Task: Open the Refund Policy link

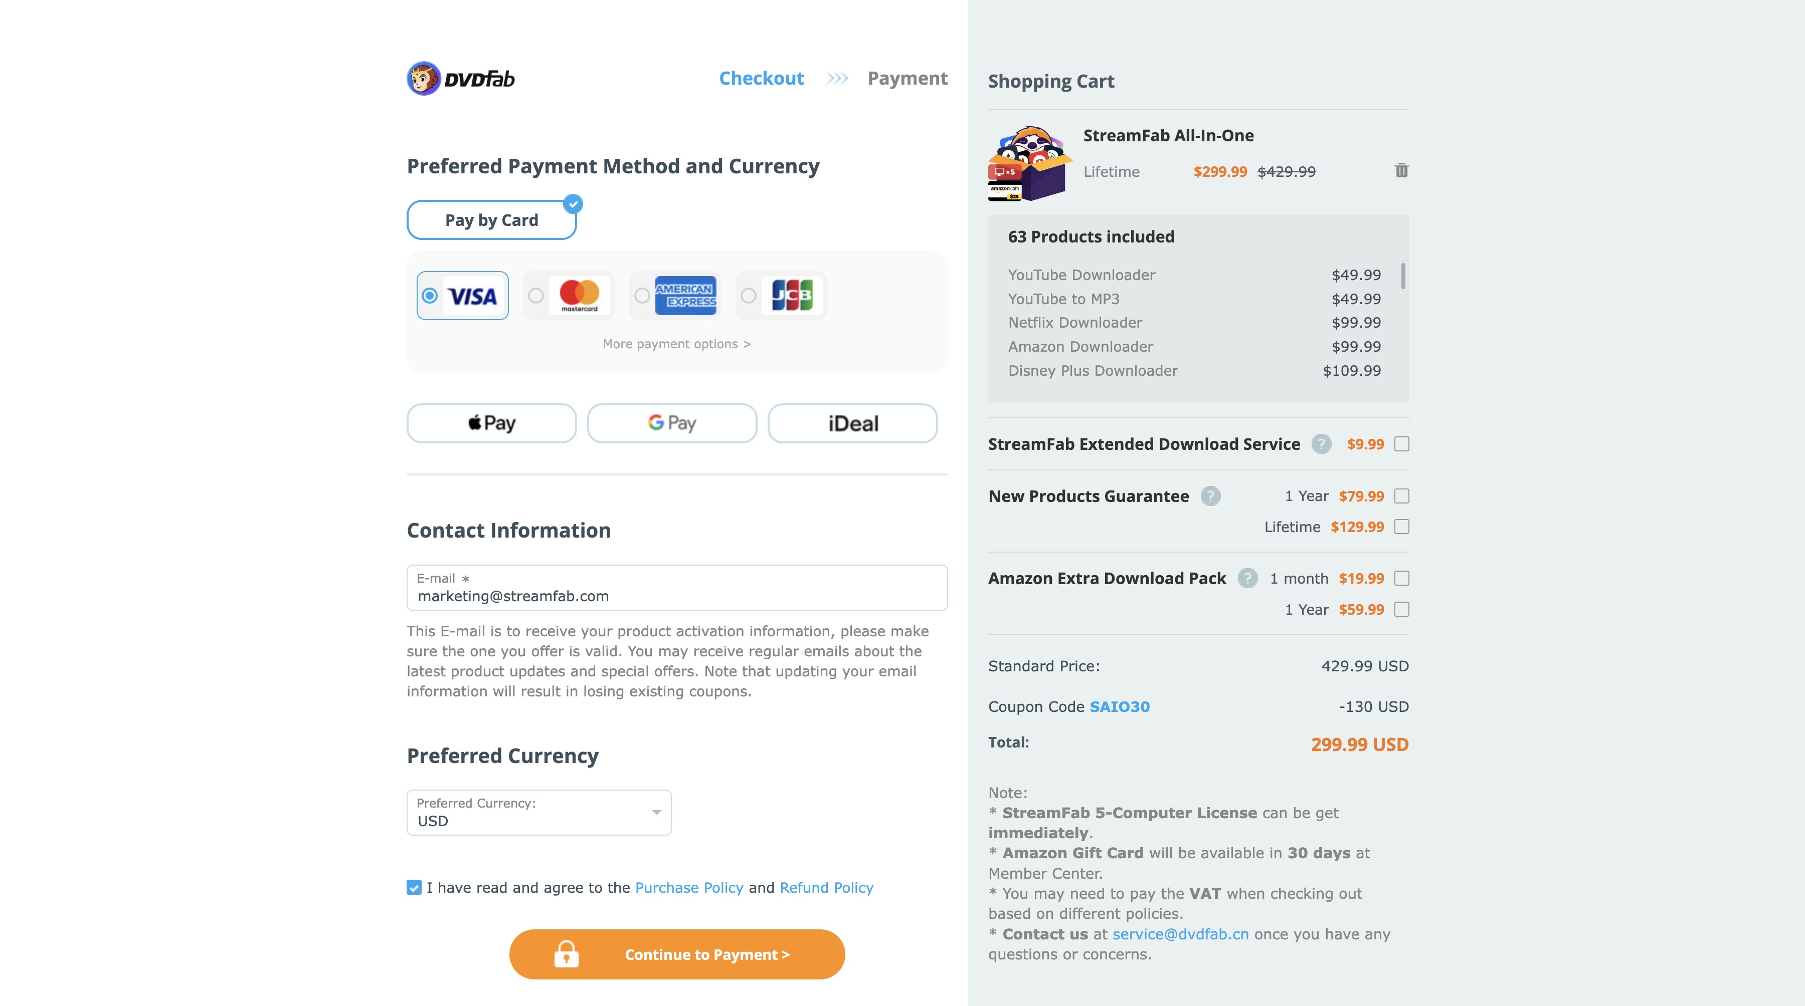Action: coord(826,887)
